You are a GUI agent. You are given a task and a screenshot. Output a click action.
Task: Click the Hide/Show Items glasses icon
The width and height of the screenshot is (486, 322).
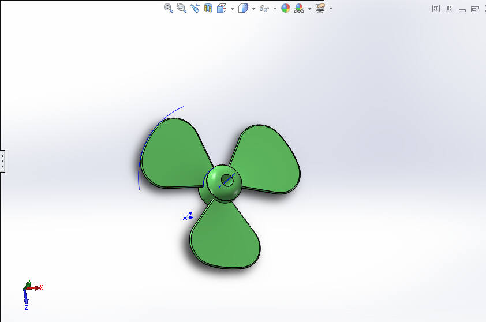click(264, 9)
